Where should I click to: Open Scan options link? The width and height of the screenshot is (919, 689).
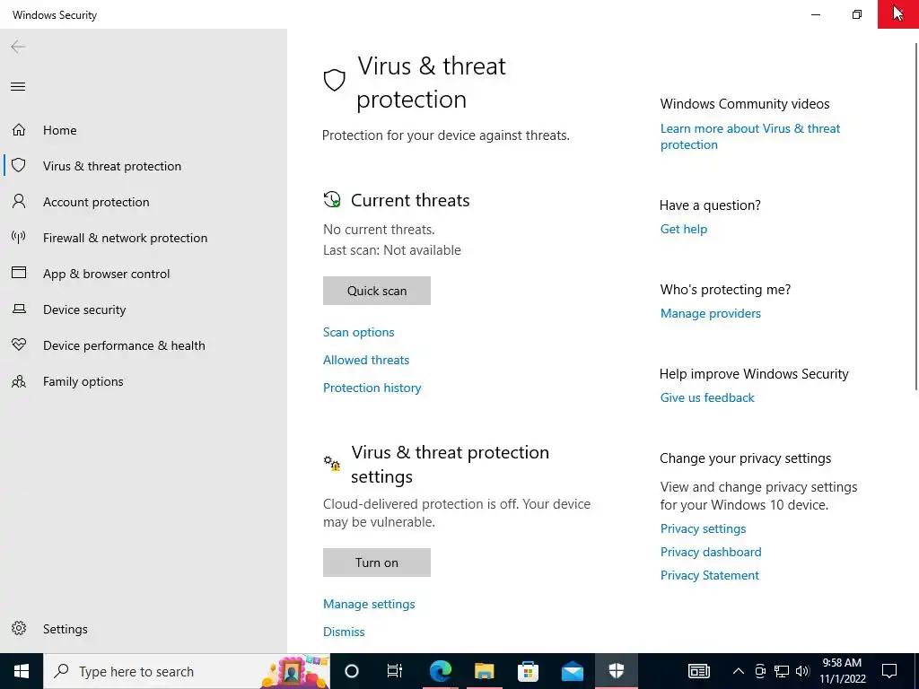[359, 332]
